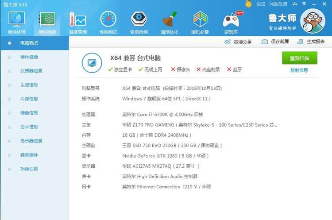Click the Windows 7 旗舰版 operating system value

[166, 99]
